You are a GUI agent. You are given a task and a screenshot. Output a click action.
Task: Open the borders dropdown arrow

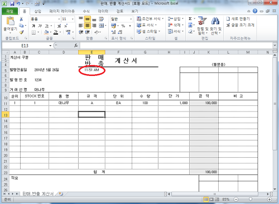tap(38, 32)
